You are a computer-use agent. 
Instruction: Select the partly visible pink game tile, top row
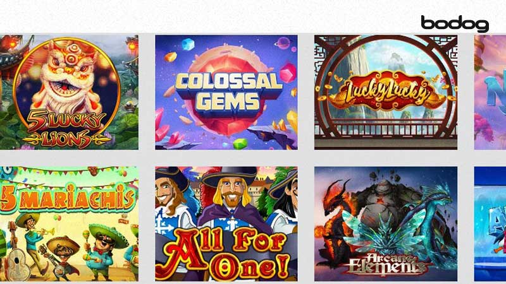click(x=490, y=92)
